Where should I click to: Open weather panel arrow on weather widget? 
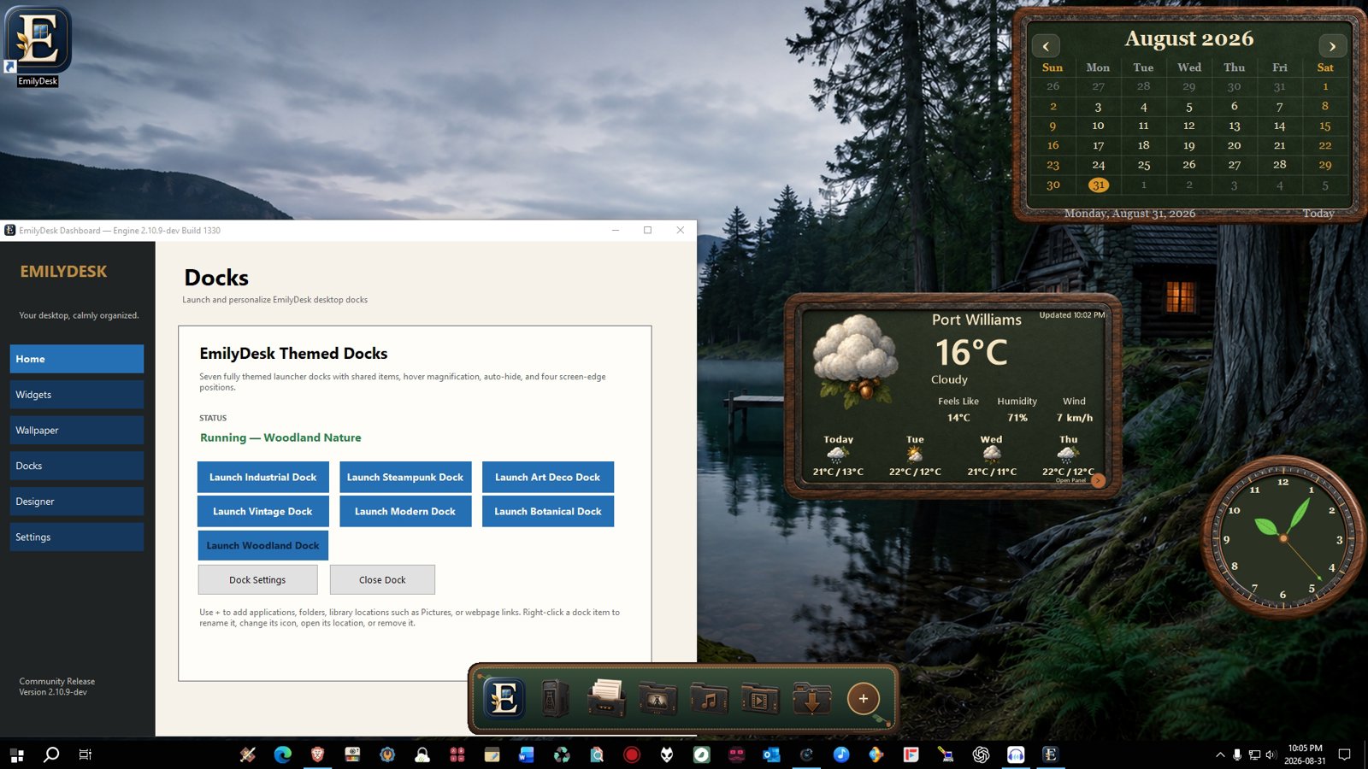[1099, 480]
